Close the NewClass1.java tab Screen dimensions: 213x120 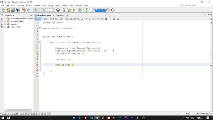point(53,15)
